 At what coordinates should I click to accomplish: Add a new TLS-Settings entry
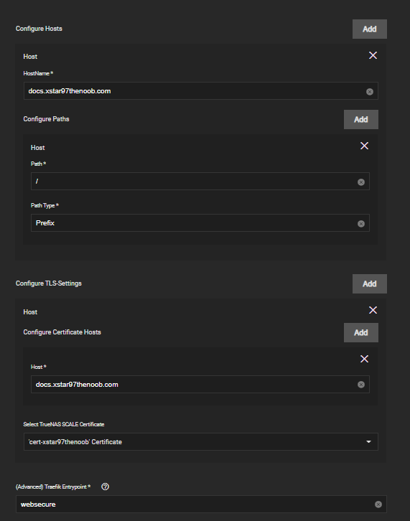pos(370,283)
